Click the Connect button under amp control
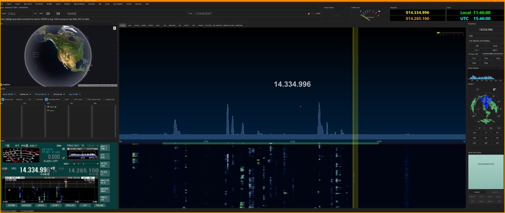 point(477,192)
